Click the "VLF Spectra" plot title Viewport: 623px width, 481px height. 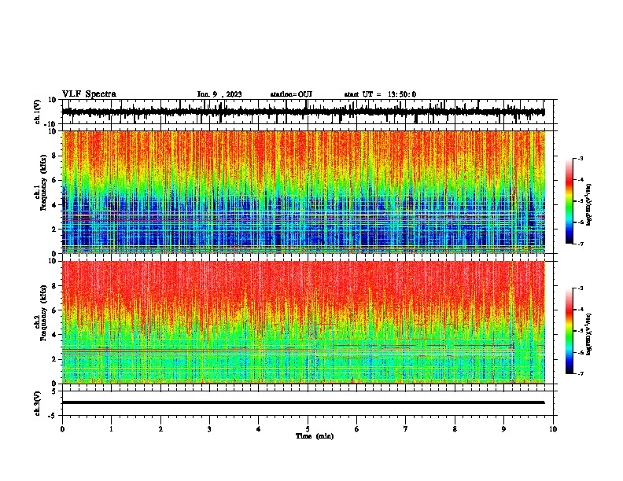(x=89, y=94)
